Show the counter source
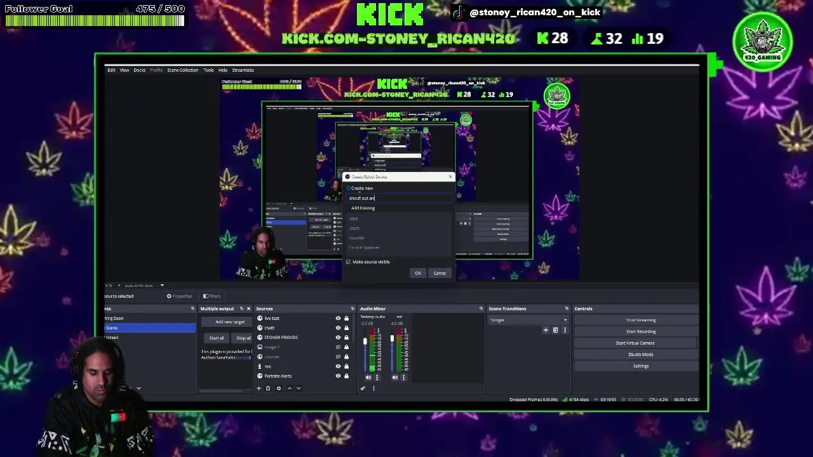 point(338,357)
